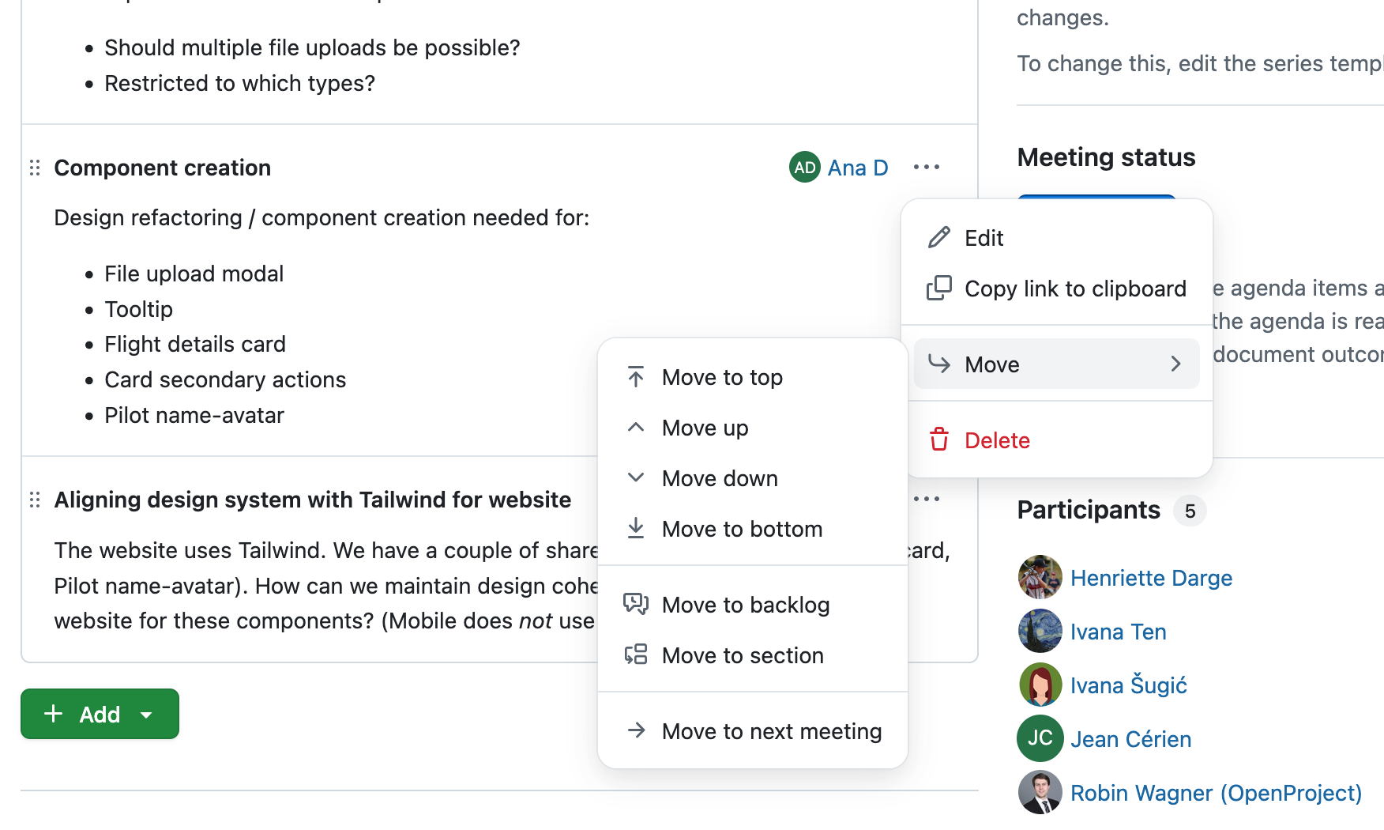
Task: Open Ana D's profile link
Action: (857, 167)
